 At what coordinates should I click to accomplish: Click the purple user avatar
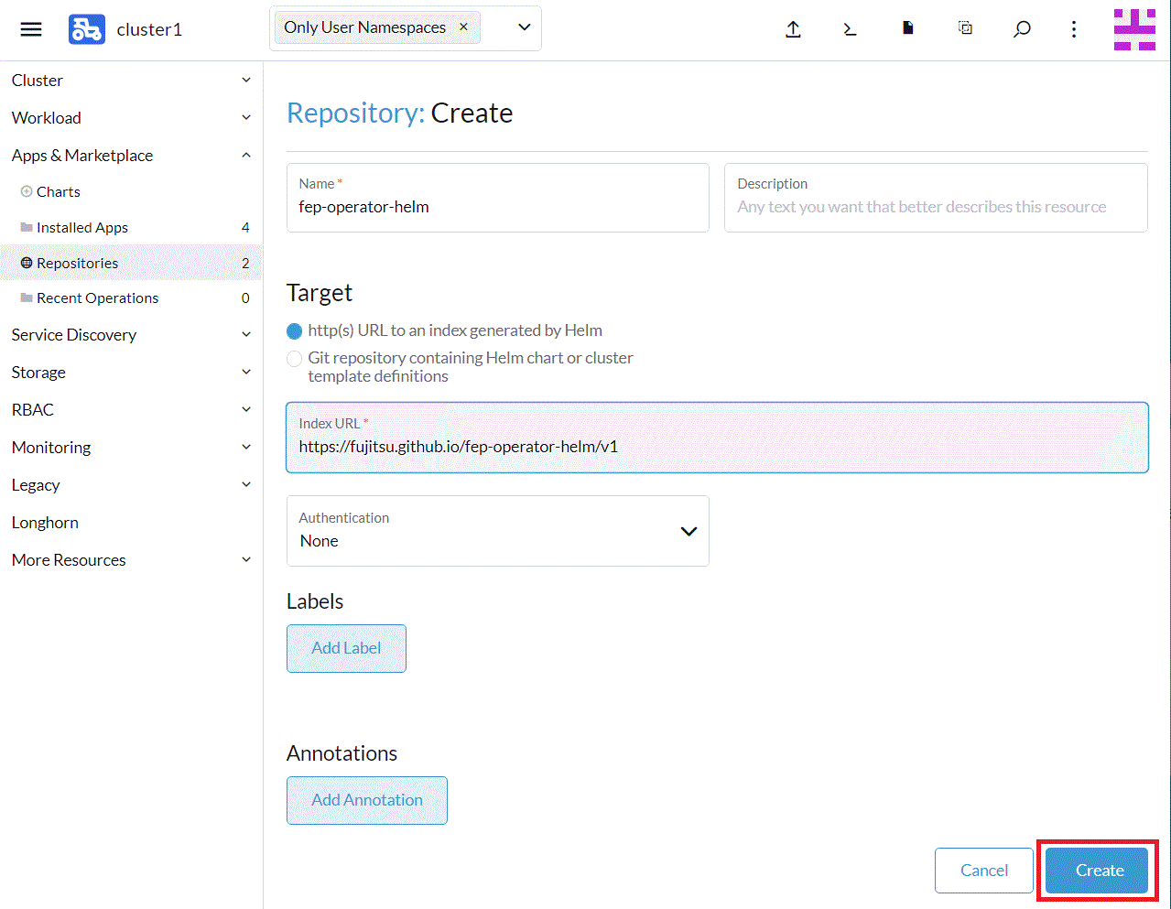(1133, 29)
